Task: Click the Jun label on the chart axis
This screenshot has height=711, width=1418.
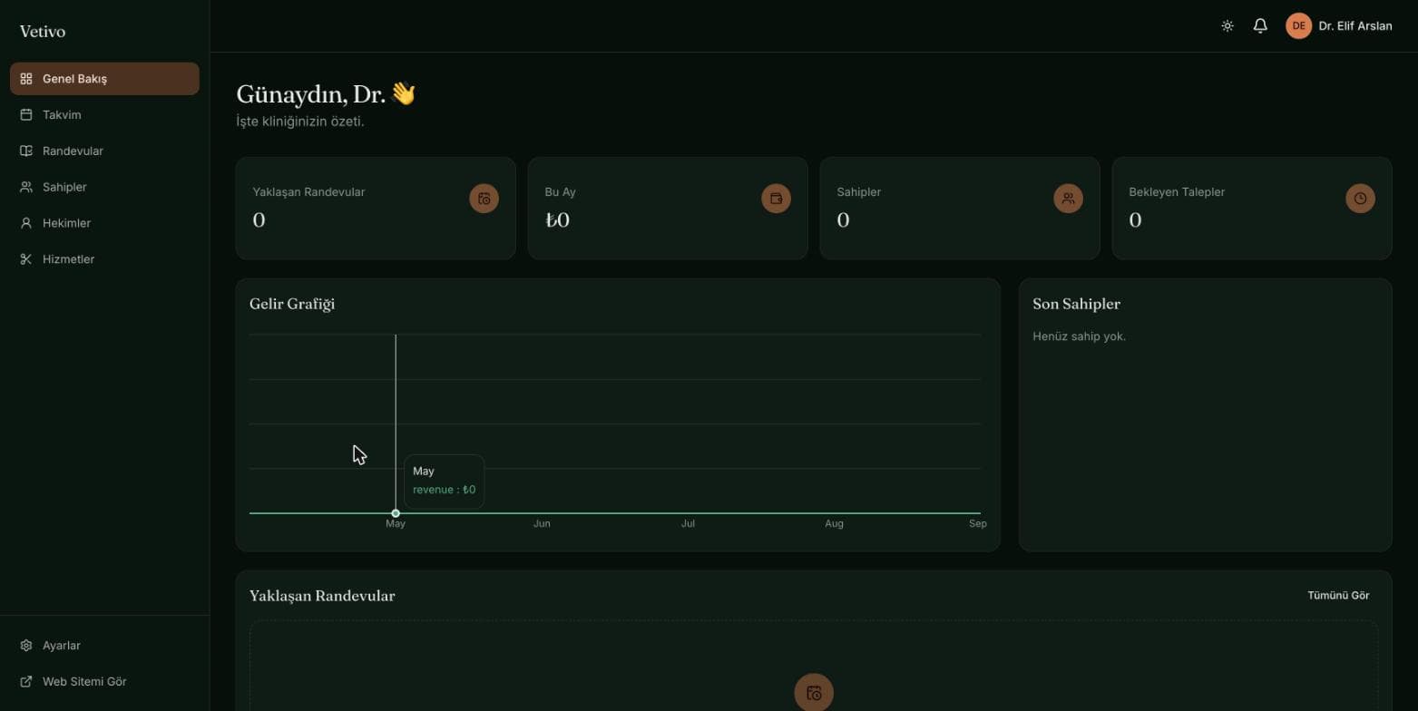Action: point(542,524)
